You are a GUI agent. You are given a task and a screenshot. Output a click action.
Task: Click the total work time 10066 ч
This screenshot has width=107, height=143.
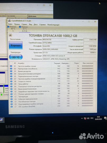point(90,52)
